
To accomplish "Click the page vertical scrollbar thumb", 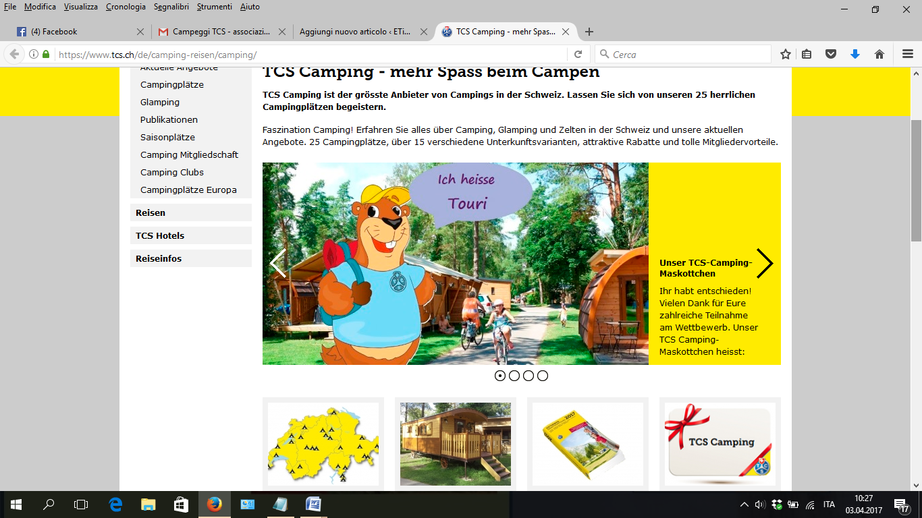I will pyautogui.click(x=916, y=181).
